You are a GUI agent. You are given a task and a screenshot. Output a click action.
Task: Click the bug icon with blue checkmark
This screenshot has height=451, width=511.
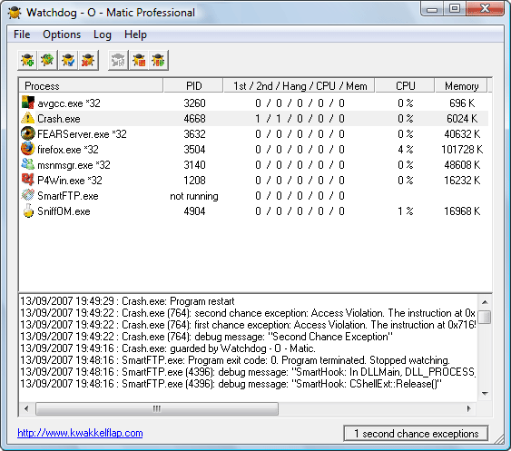pos(68,60)
